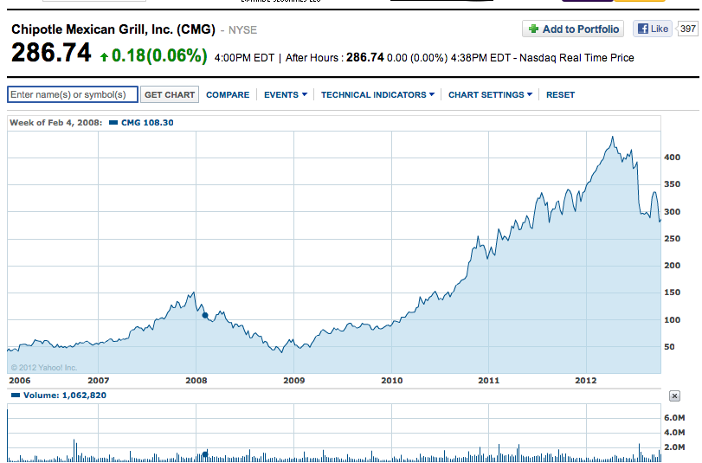Click the CMG 108.30 legend text
The height and width of the screenshot is (463, 702).
pyautogui.click(x=147, y=123)
